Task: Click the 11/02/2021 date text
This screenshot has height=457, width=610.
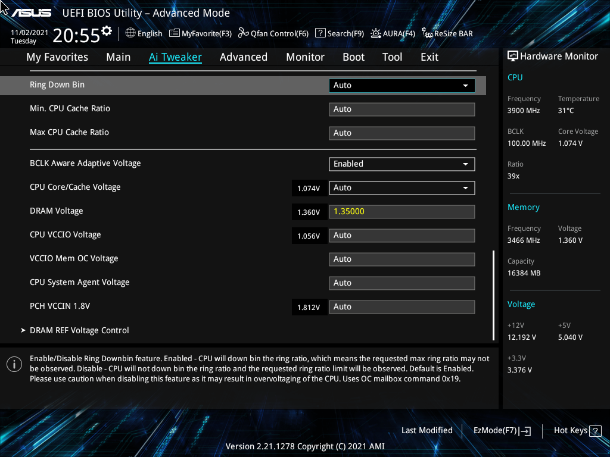Action: 29,33
